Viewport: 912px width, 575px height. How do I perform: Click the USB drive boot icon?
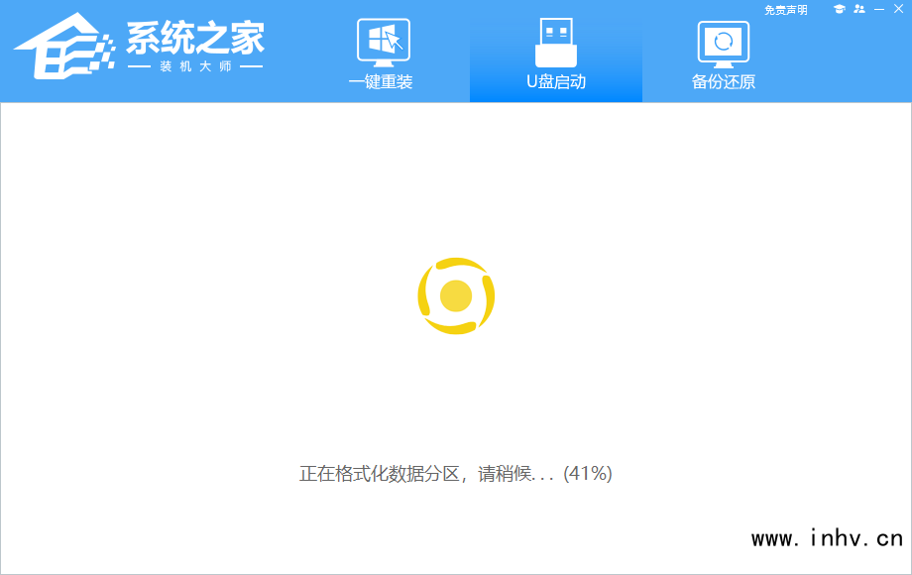pos(556,42)
